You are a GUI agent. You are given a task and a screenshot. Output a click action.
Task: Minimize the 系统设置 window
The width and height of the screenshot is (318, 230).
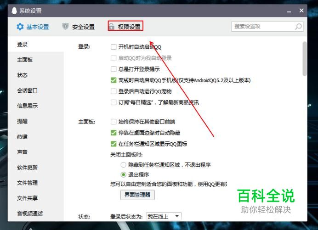coord(289,11)
